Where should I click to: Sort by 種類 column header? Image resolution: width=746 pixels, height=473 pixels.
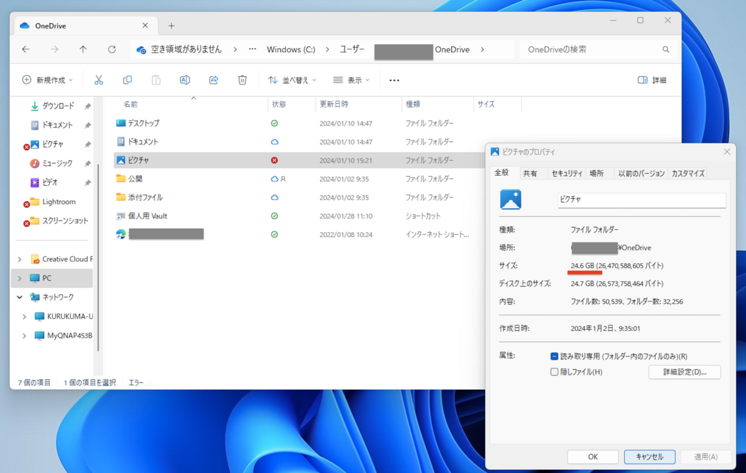coord(413,104)
